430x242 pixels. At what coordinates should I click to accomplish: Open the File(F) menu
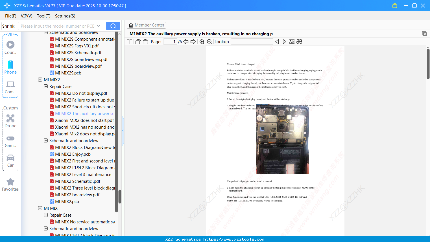tap(11, 16)
